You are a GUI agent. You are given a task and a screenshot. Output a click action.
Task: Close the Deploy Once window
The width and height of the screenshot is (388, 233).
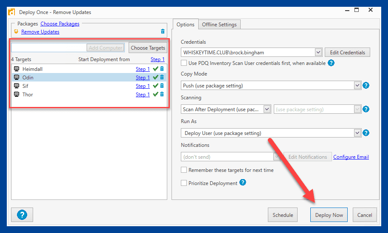point(371,10)
